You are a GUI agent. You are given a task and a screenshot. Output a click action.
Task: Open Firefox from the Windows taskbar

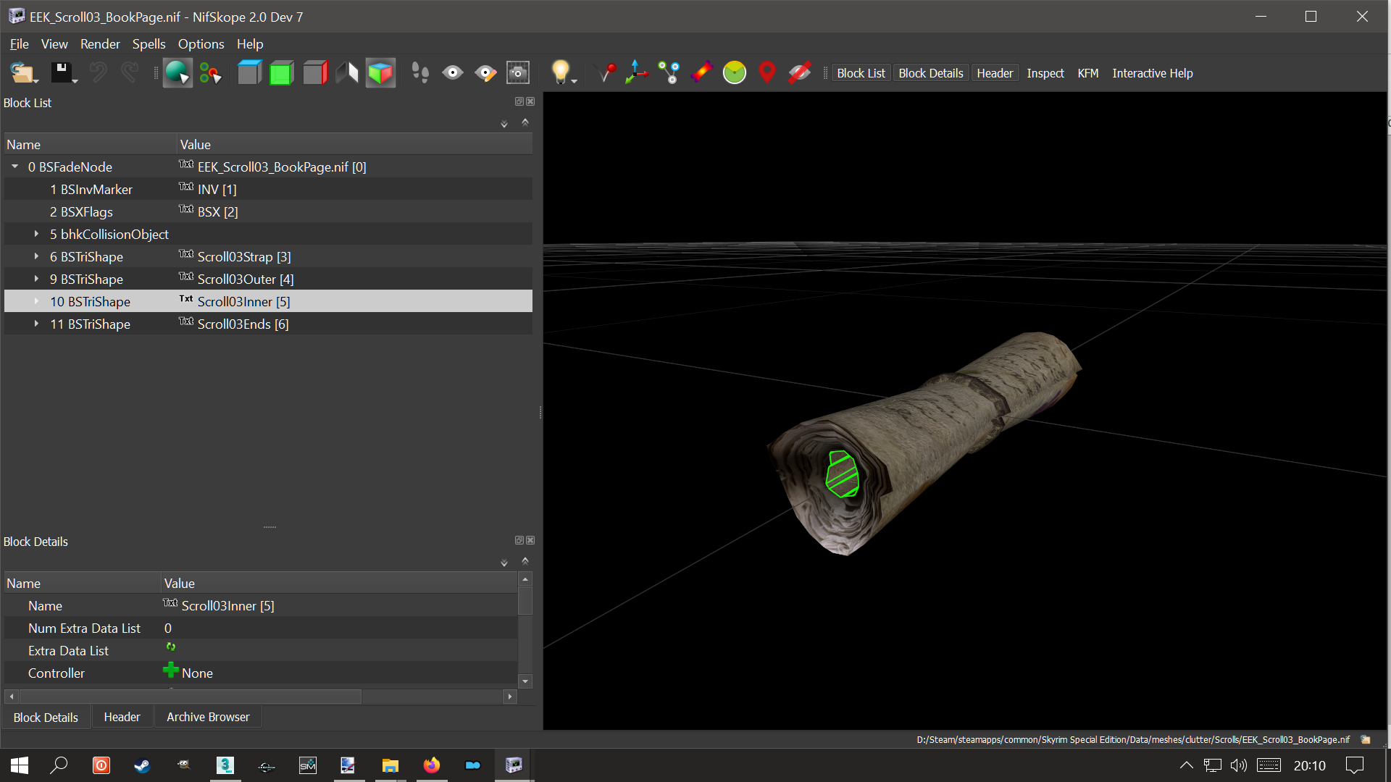point(432,765)
